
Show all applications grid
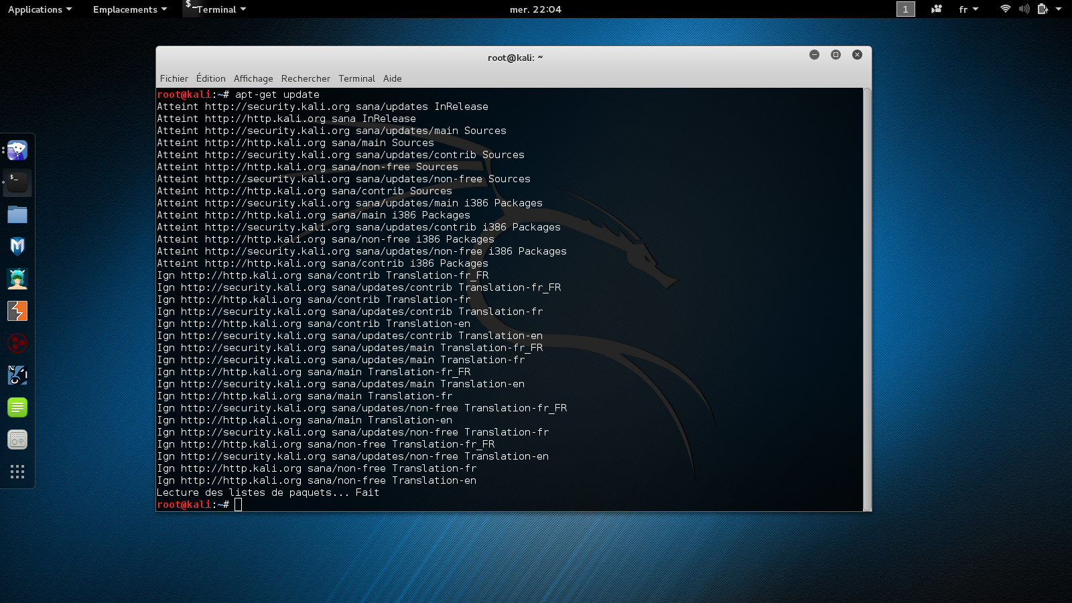[17, 472]
